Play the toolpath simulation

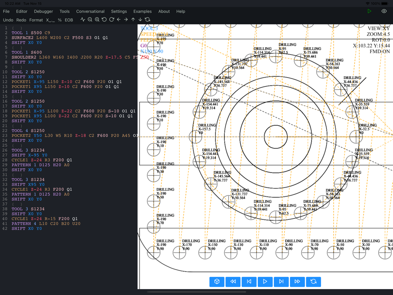[265, 282]
